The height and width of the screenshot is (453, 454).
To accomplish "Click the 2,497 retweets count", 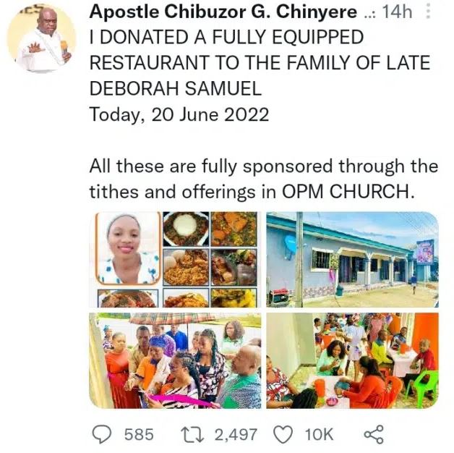I will [x=236, y=434].
